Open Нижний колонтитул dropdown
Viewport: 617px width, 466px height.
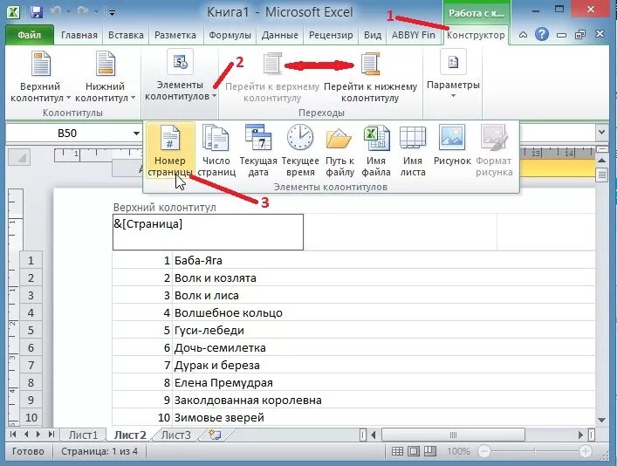(x=105, y=77)
